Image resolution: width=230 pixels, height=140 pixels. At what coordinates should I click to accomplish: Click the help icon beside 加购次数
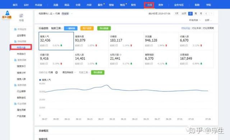tap(121, 55)
